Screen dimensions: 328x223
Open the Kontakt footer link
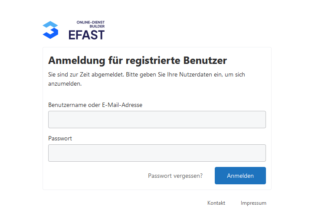[x=216, y=203]
